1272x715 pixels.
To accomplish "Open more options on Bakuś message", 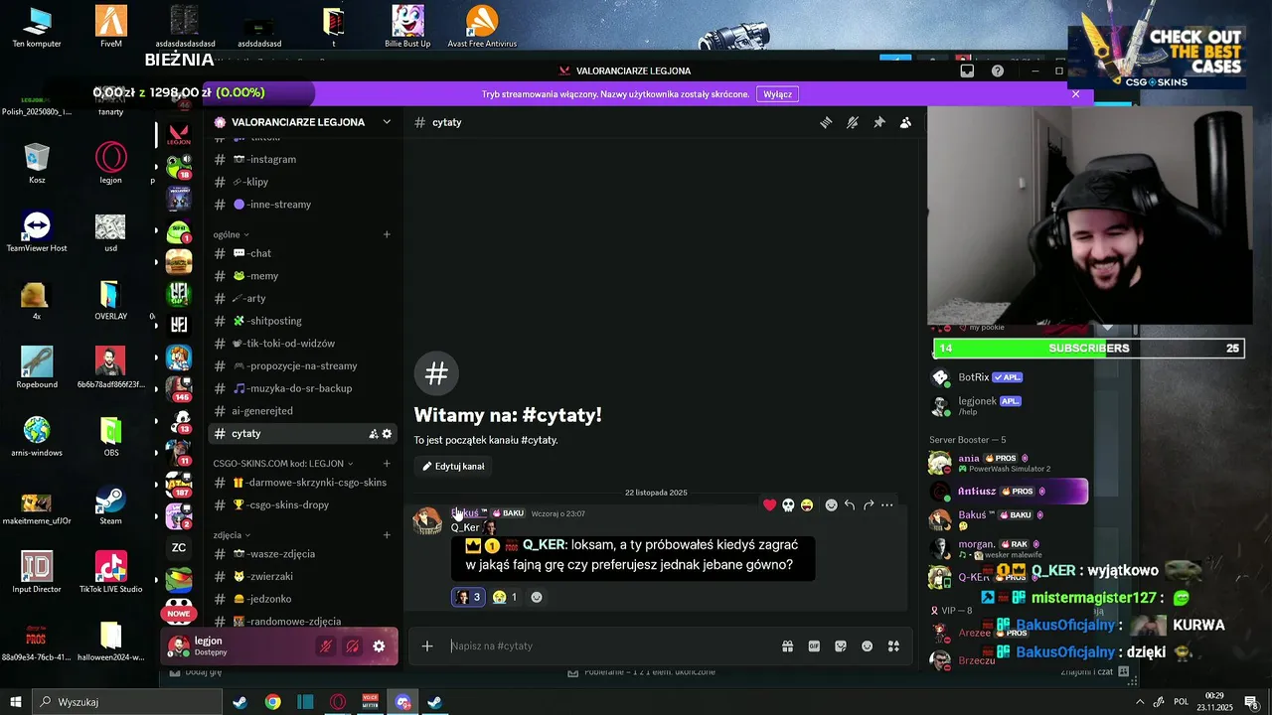I will (887, 505).
